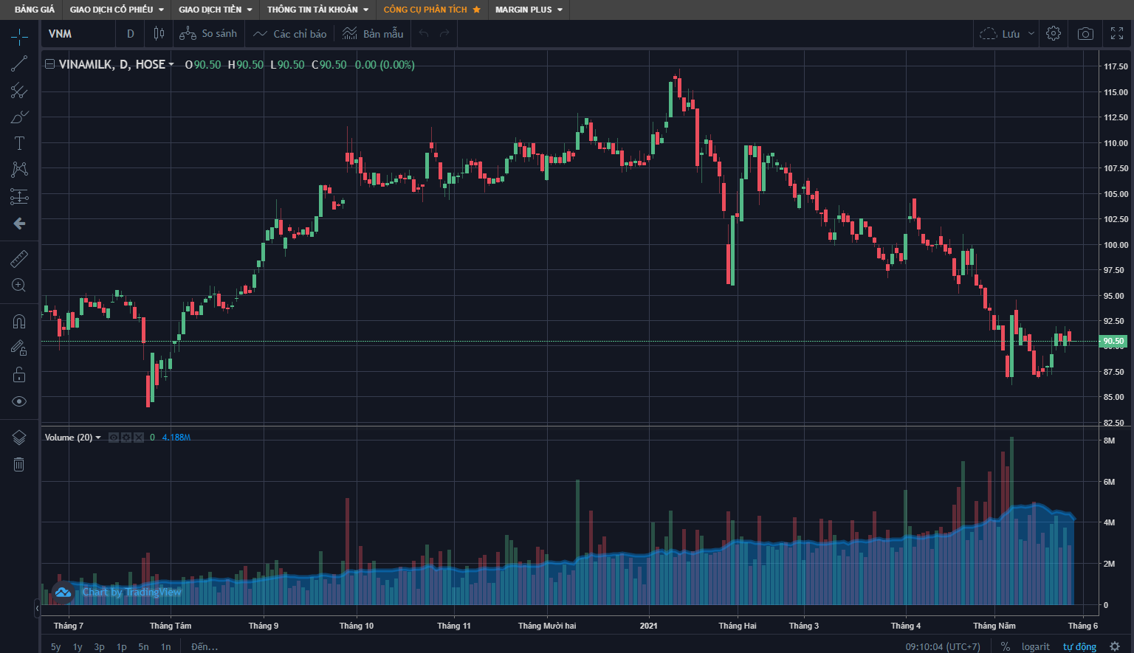
Task: Enter fullscreen chart mode
Action: pos(1117,34)
